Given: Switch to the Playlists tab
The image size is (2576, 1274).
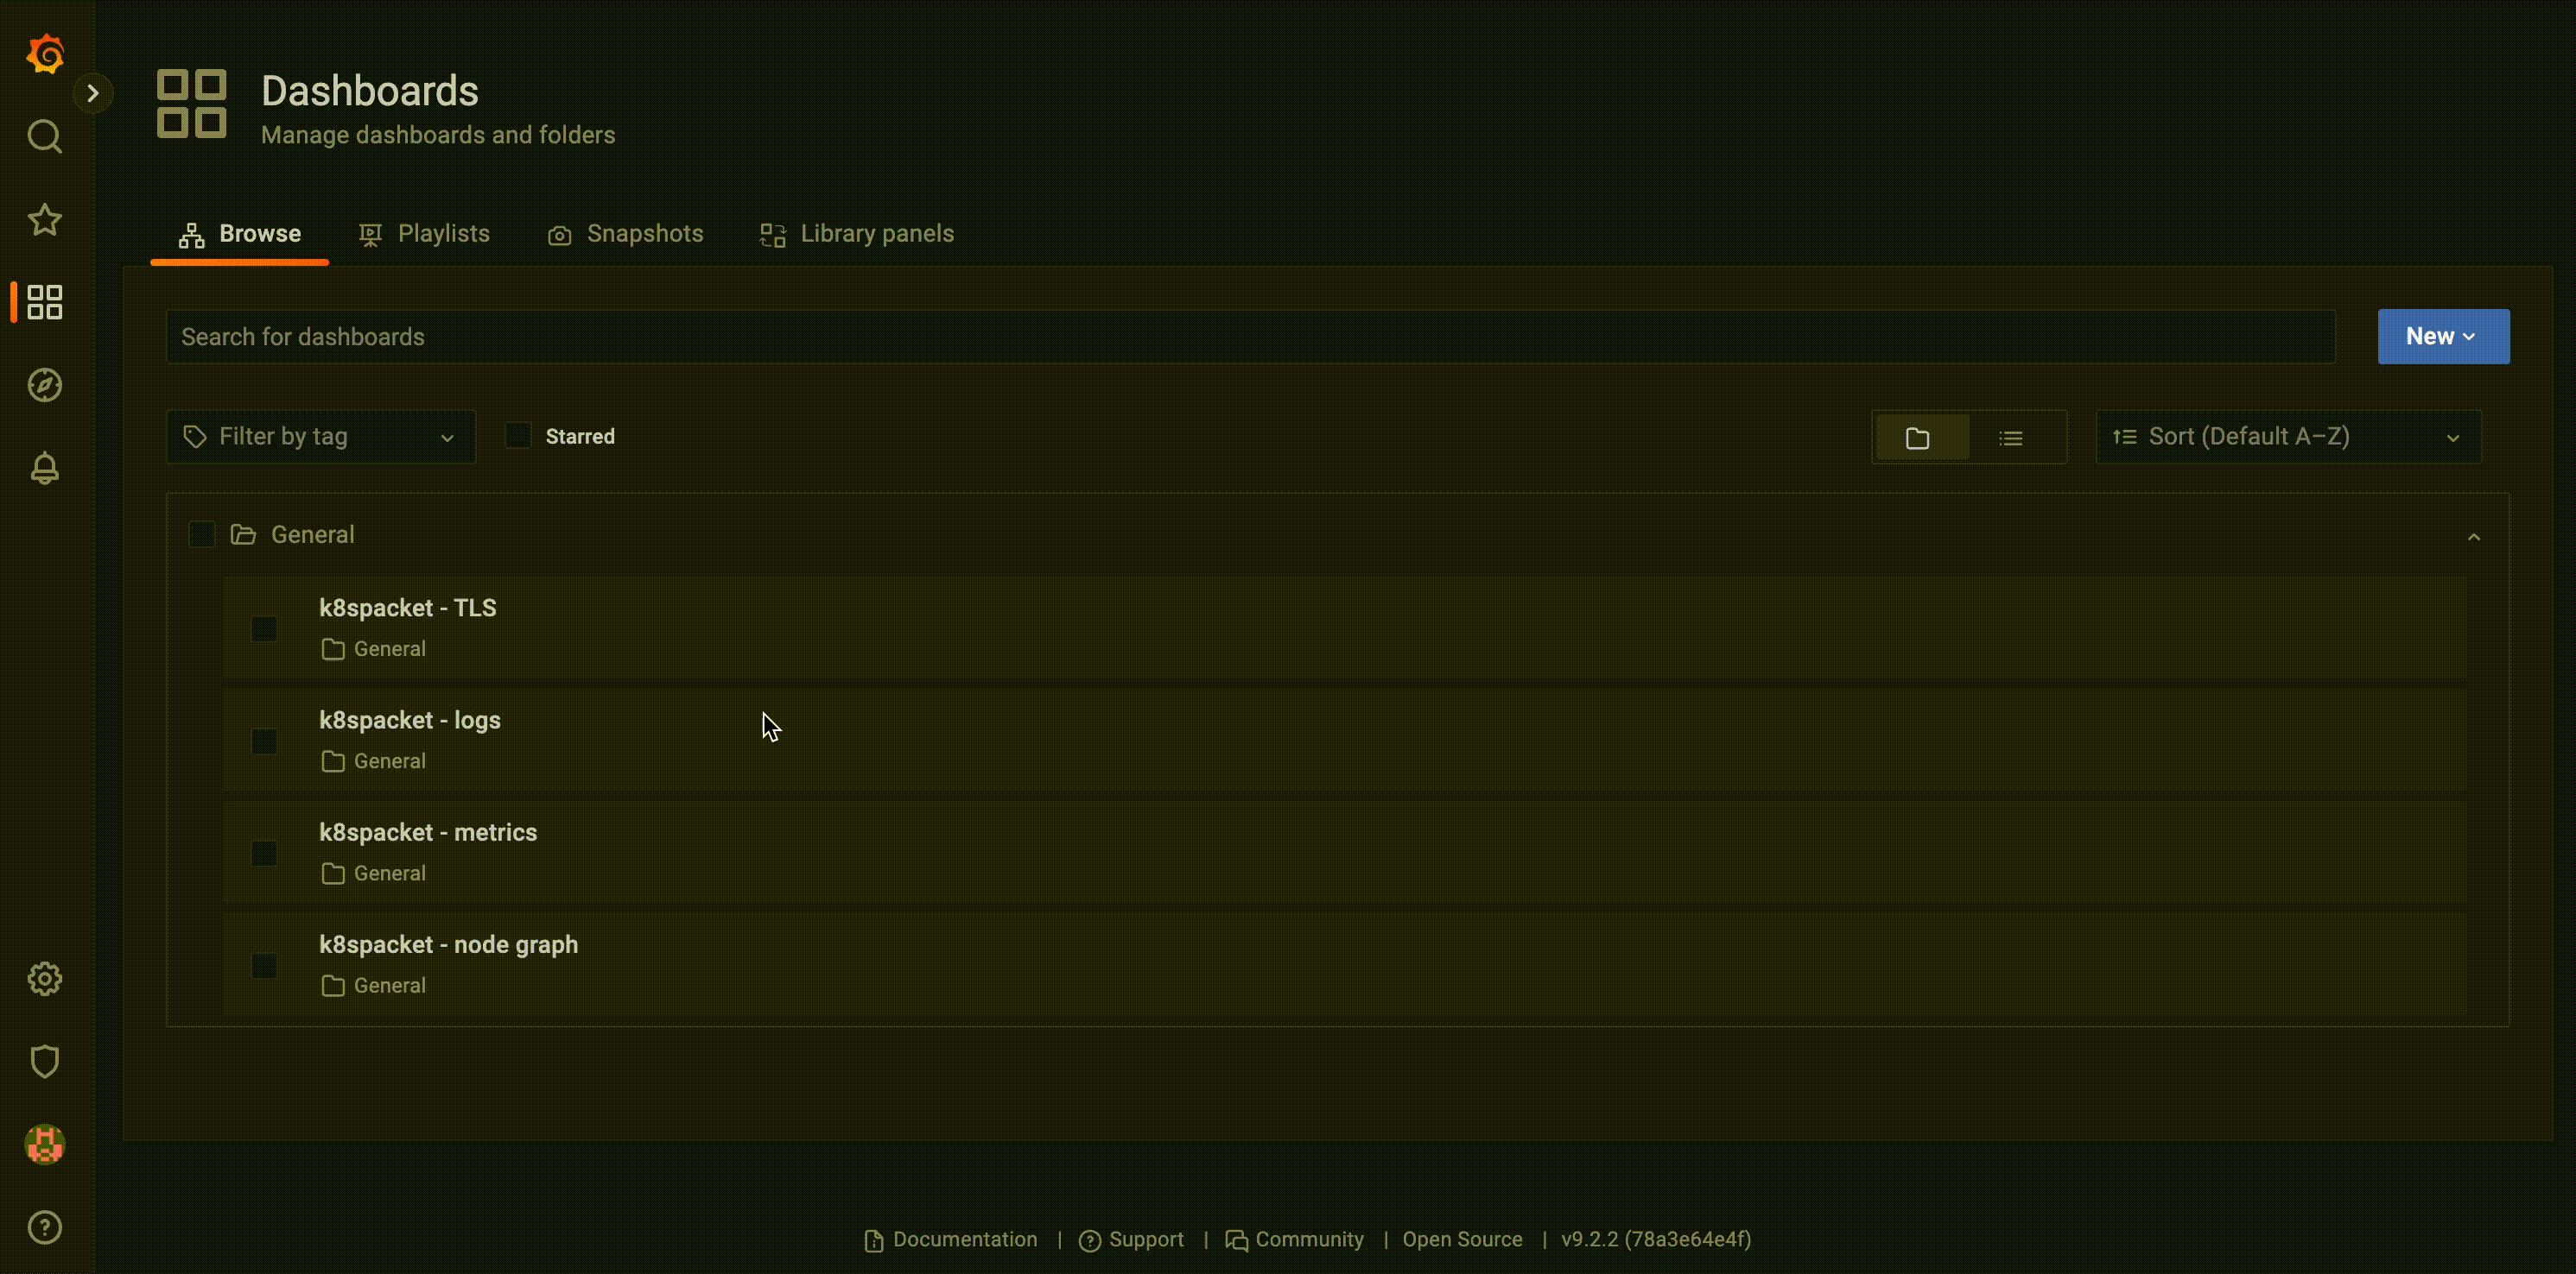Looking at the screenshot, I should pyautogui.click(x=425, y=234).
